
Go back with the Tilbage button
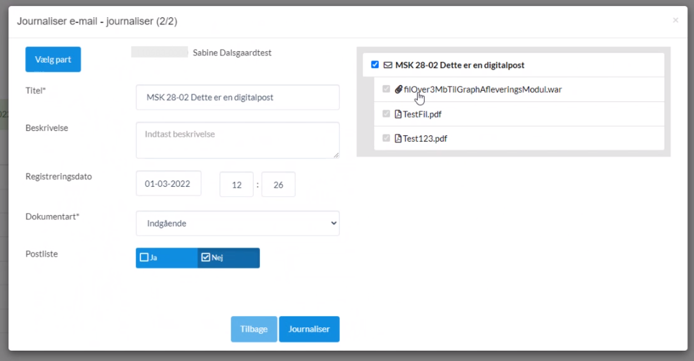click(x=254, y=329)
